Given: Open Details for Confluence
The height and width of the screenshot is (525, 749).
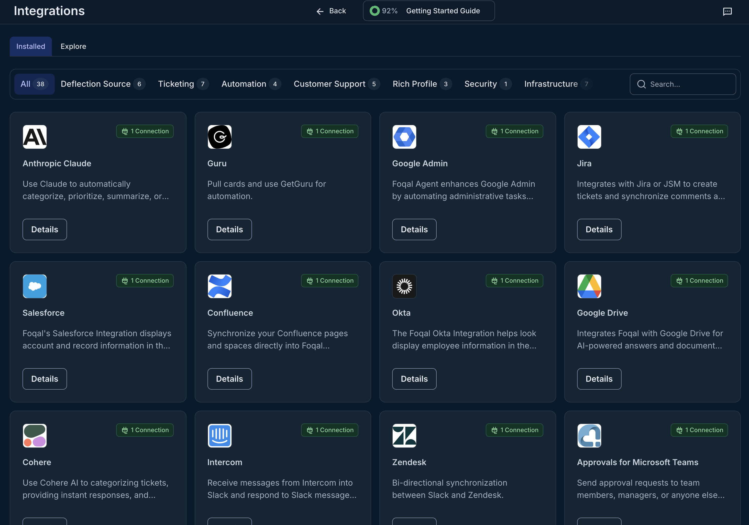Looking at the screenshot, I should [229, 379].
